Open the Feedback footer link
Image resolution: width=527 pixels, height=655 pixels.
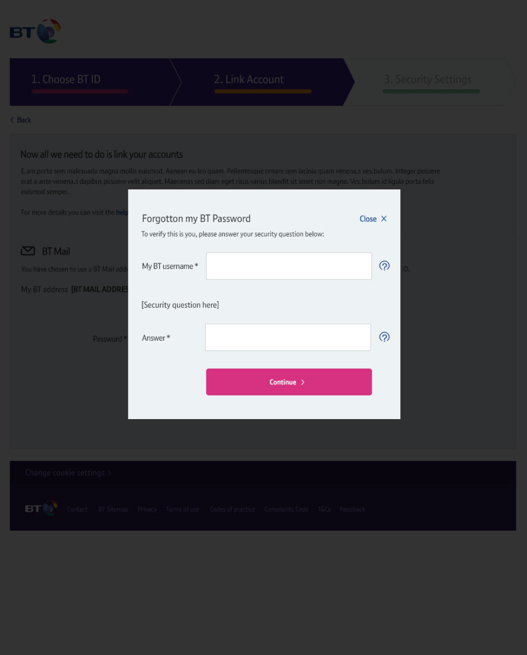click(x=352, y=509)
